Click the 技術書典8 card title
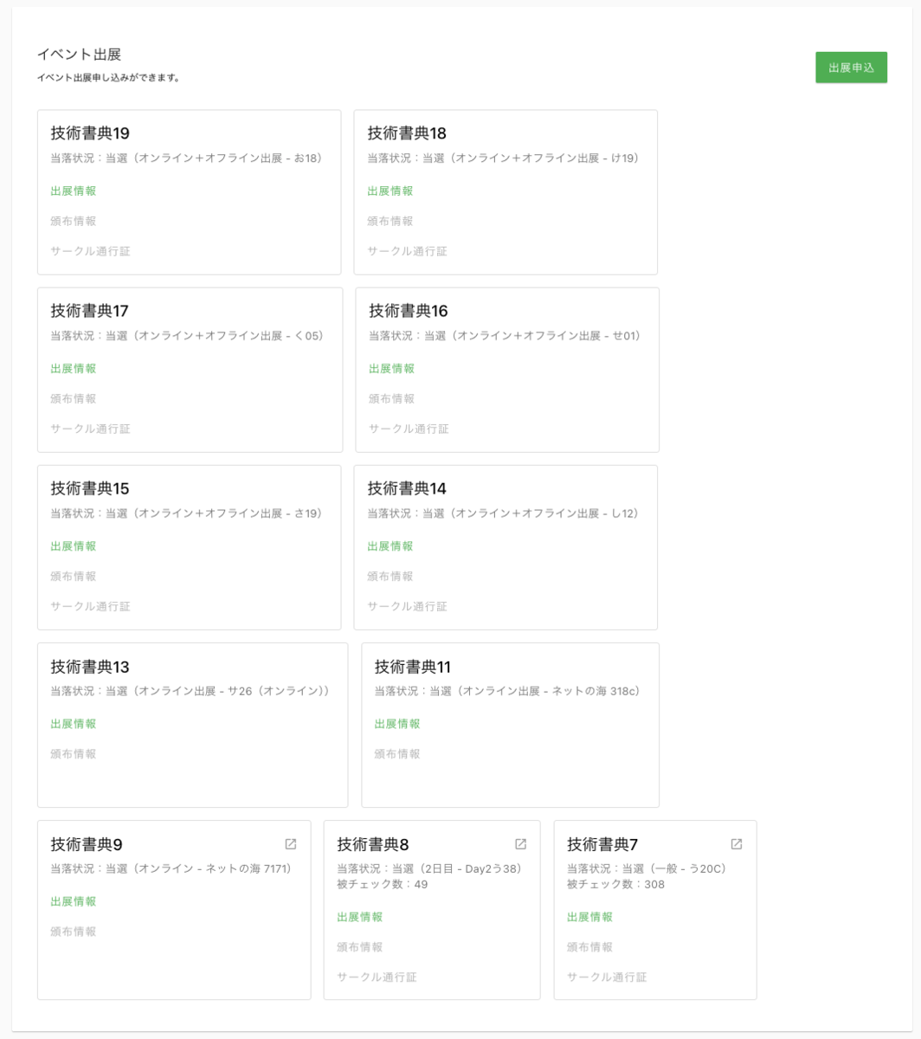The height and width of the screenshot is (1039, 921). pos(373,844)
